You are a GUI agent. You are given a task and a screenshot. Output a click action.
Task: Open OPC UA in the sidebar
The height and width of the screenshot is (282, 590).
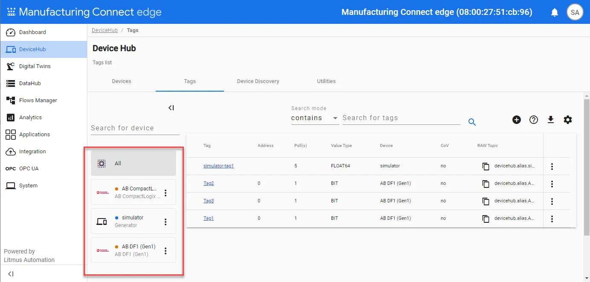pos(44,169)
